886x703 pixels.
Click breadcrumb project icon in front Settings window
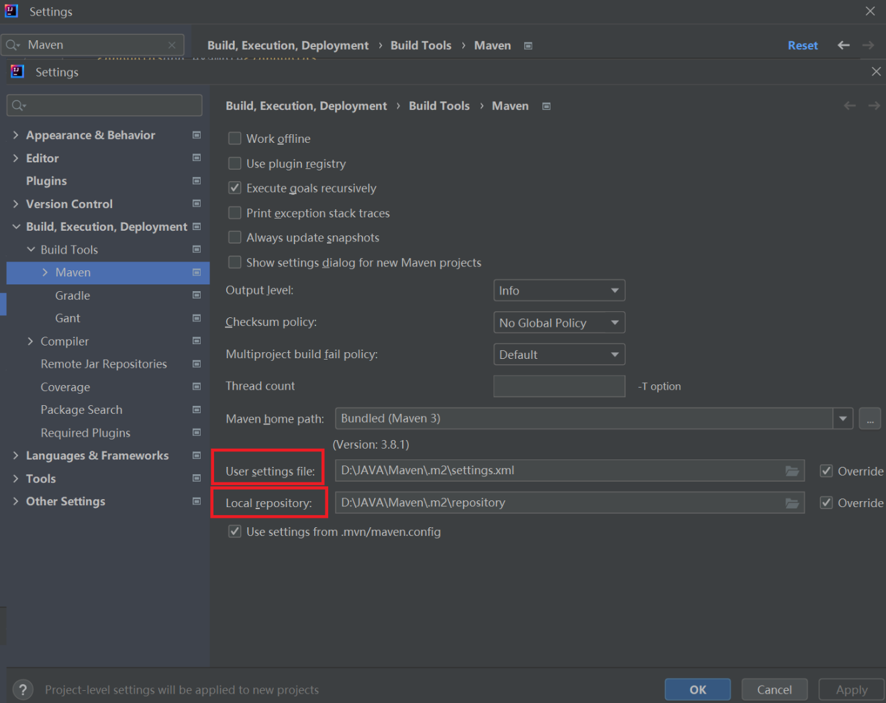tap(546, 106)
